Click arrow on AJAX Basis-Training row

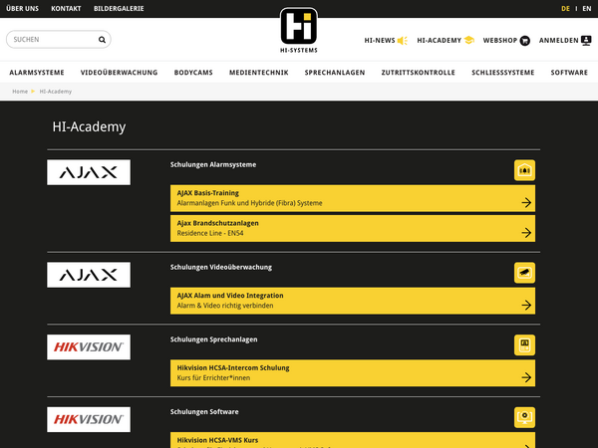point(526,202)
